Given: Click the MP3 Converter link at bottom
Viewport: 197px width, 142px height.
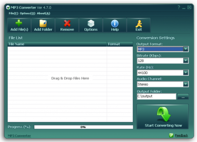Looking at the screenshot, I should (19, 136).
